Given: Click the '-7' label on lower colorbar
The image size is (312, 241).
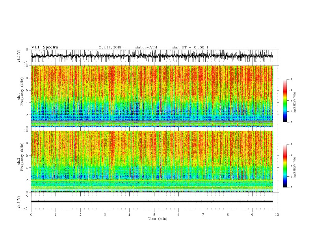Looking at the screenshot, I should (290, 187).
